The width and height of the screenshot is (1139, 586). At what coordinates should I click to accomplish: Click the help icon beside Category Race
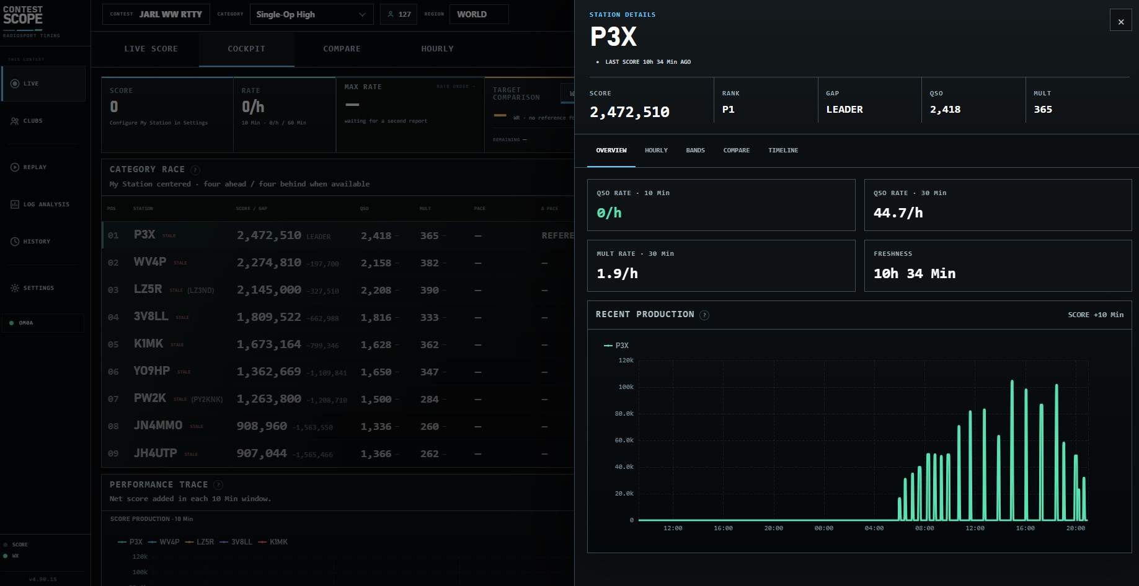(195, 170)
